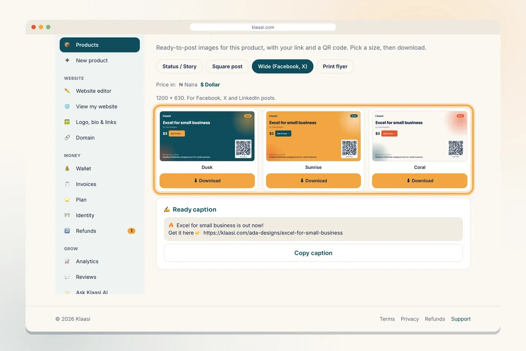Click the Sunrise theme preview thumbnail
Viewport: 526px width, 351px height.
coord(313,136)
